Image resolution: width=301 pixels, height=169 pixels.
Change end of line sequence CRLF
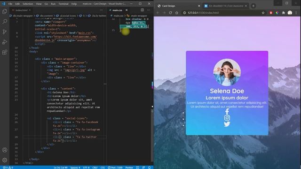(x=95, y=168)
